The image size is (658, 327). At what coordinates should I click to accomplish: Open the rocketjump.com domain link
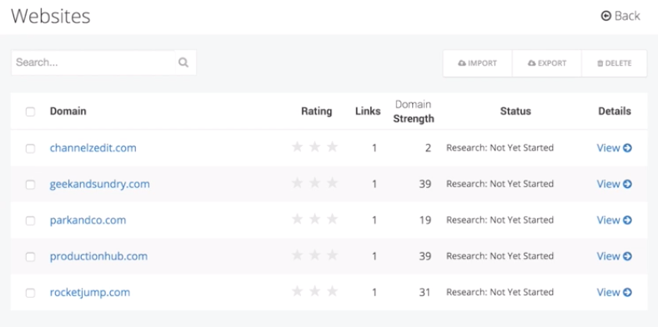[90, 292]
